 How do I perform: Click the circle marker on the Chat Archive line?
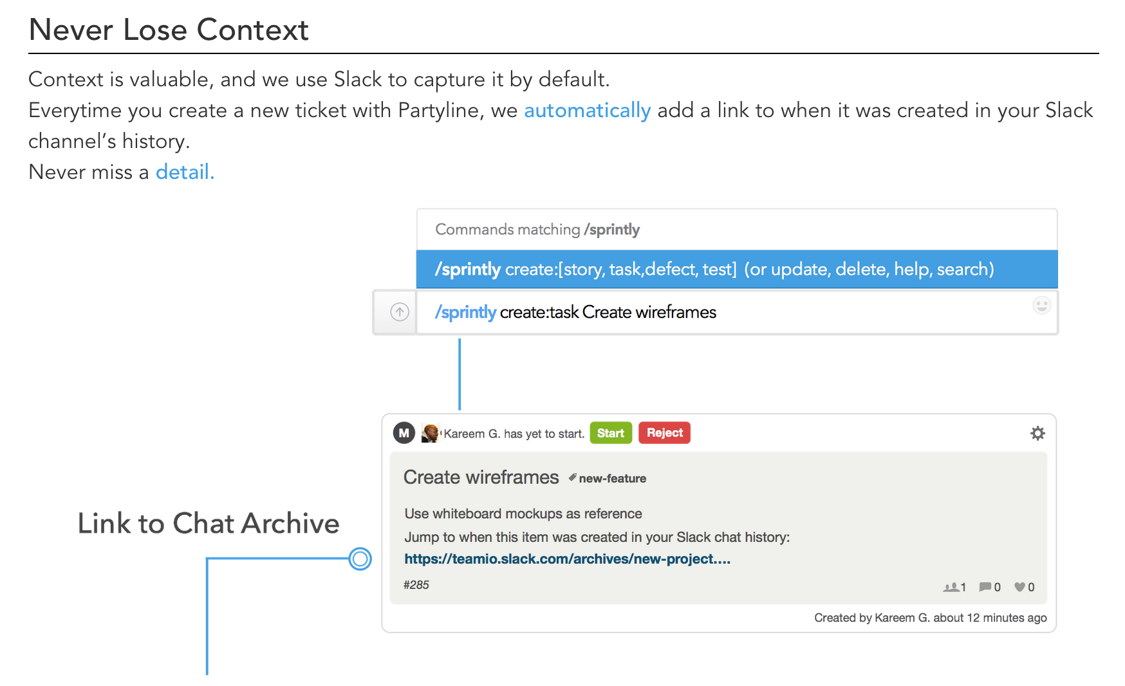click(x=360, y=559)
